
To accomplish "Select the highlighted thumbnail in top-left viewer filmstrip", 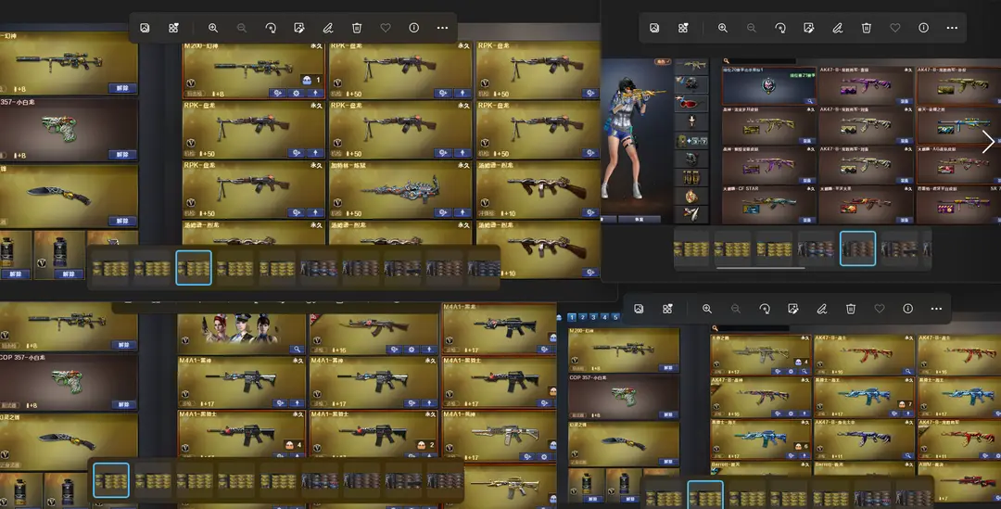I will click(x=194, y=268).
